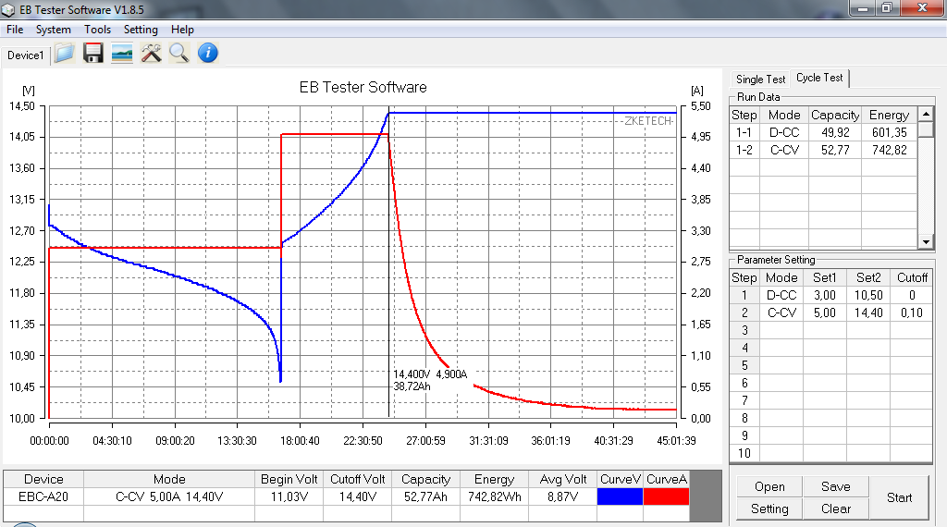Click the Setting button in cycle panel
The height and width of the screenshot is (527, 947).
(769, 509)
